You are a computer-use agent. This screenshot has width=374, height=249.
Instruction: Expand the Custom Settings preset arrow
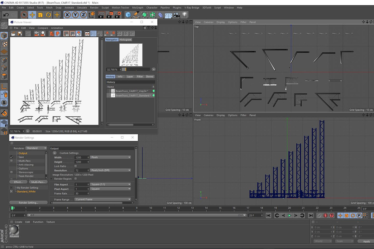pyautogui.click(x=55, y=153)
